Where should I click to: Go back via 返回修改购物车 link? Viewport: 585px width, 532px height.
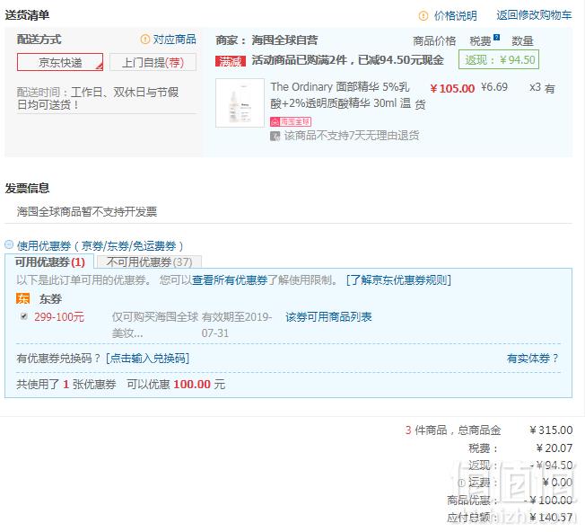[534, 15]
